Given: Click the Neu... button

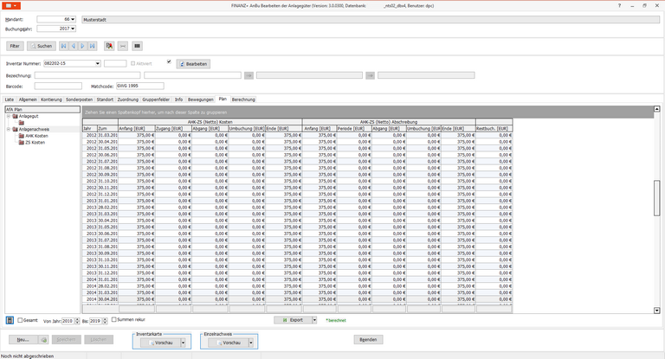Looking at the screenshot, I should point(23,339).
